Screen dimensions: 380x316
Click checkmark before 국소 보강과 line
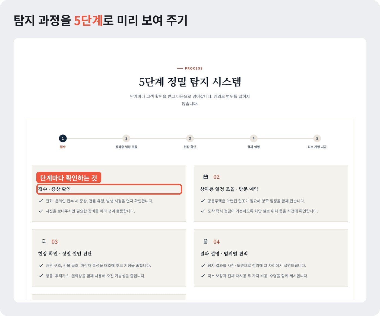(x=202, y=276)
